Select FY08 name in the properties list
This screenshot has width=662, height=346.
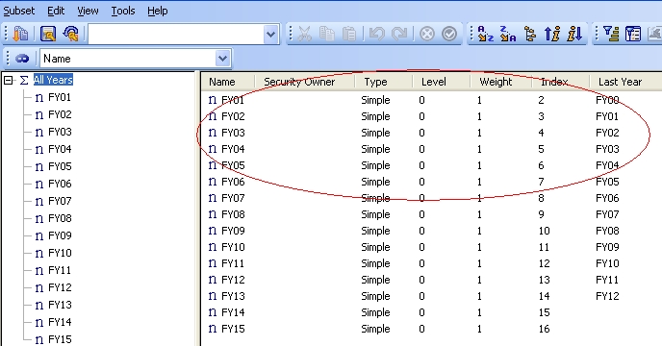point(233,214)
